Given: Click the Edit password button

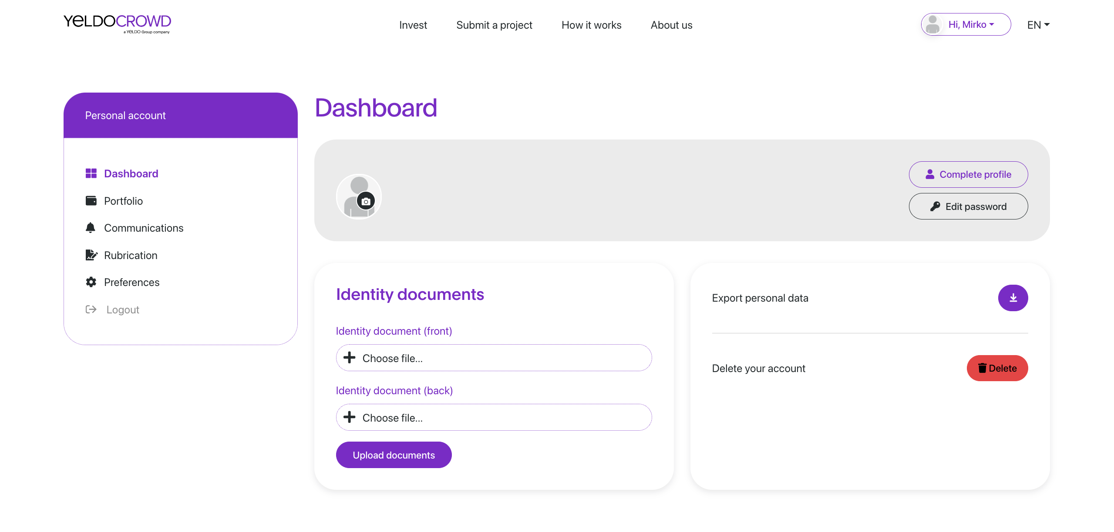Looking at the screenshot, I should point(968,206).
